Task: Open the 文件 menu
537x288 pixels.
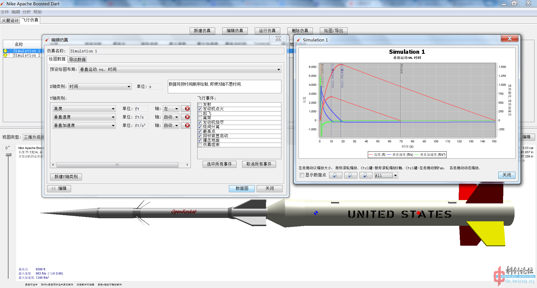Action: (5, 12)
